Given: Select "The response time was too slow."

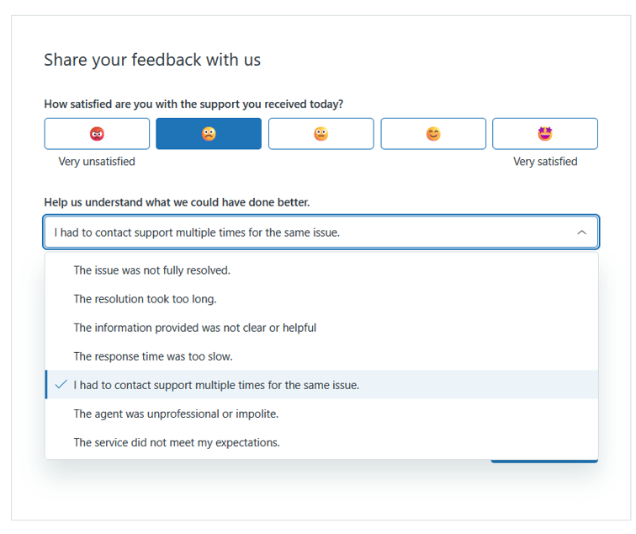Looking at the screenshot, I should click(153, 356).
